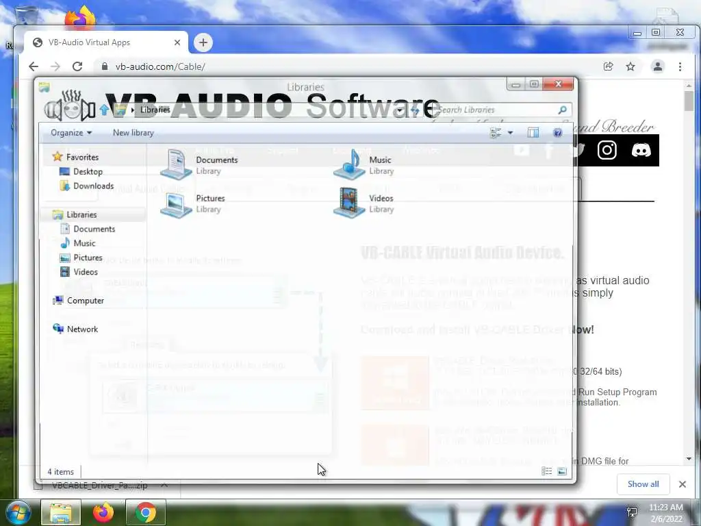Open the Pictures library icon
This screenshot has width=701, height=526.
click(176, 204)
